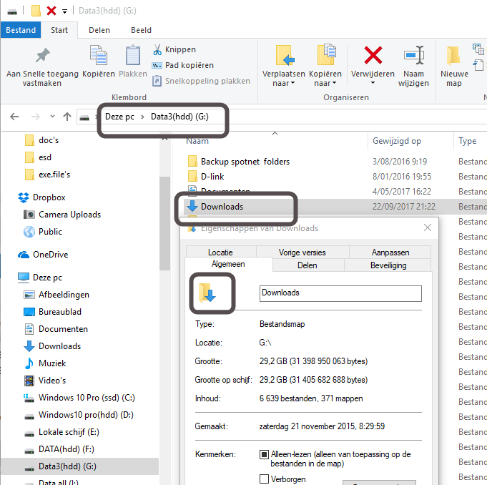487x485 pixels.
Task: Switch to the Beeld ribbon tab
Action: click(141, 30)
